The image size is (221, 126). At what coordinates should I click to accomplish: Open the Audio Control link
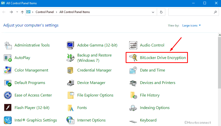[152, 45]
